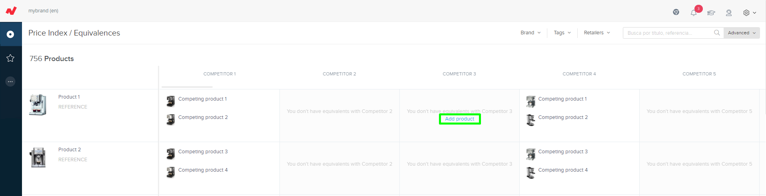Click the 'Product 2' title

point(70,150)
